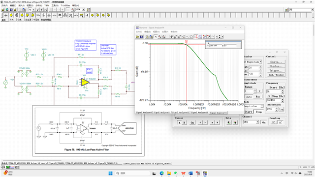Image resolution: width=315 pixels, height=177 pixels.
Task: Draw line tool in Signal Analyzer toolbar
Action: [x=187, y=37]
